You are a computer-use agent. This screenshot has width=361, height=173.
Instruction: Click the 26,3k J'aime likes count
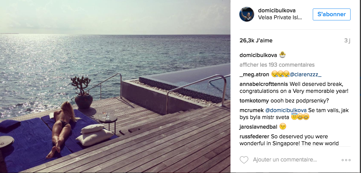tap(256, 41)
